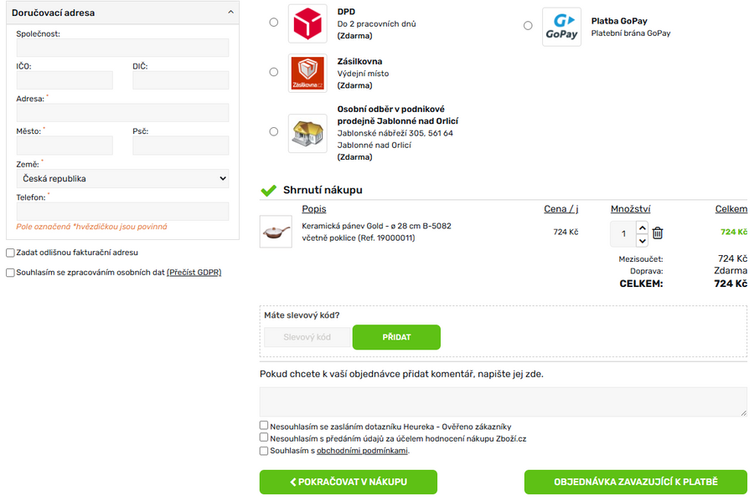This screenshot has height=501, width=754.
Task: Collapse the Doručovací adresa panel
Action: click(x=230, y=13)
